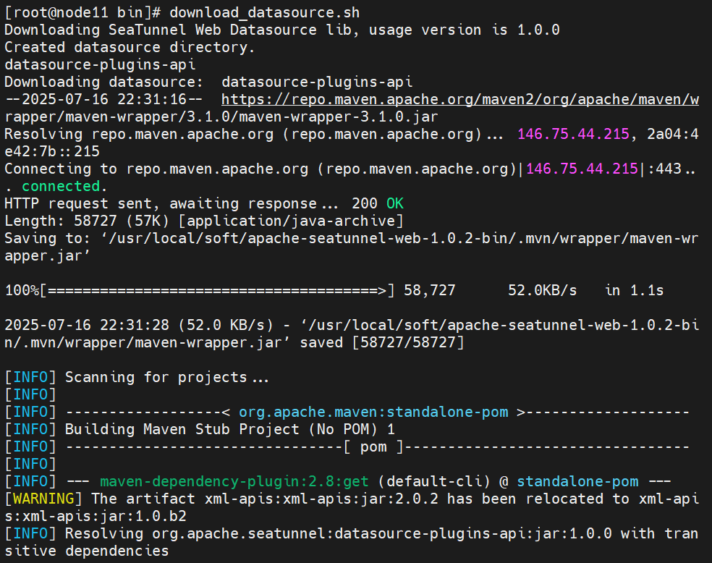This screenshot has height=563, width=712.
Task: Select the 'Created datasource directory.' line
Action: coord(130,47)
